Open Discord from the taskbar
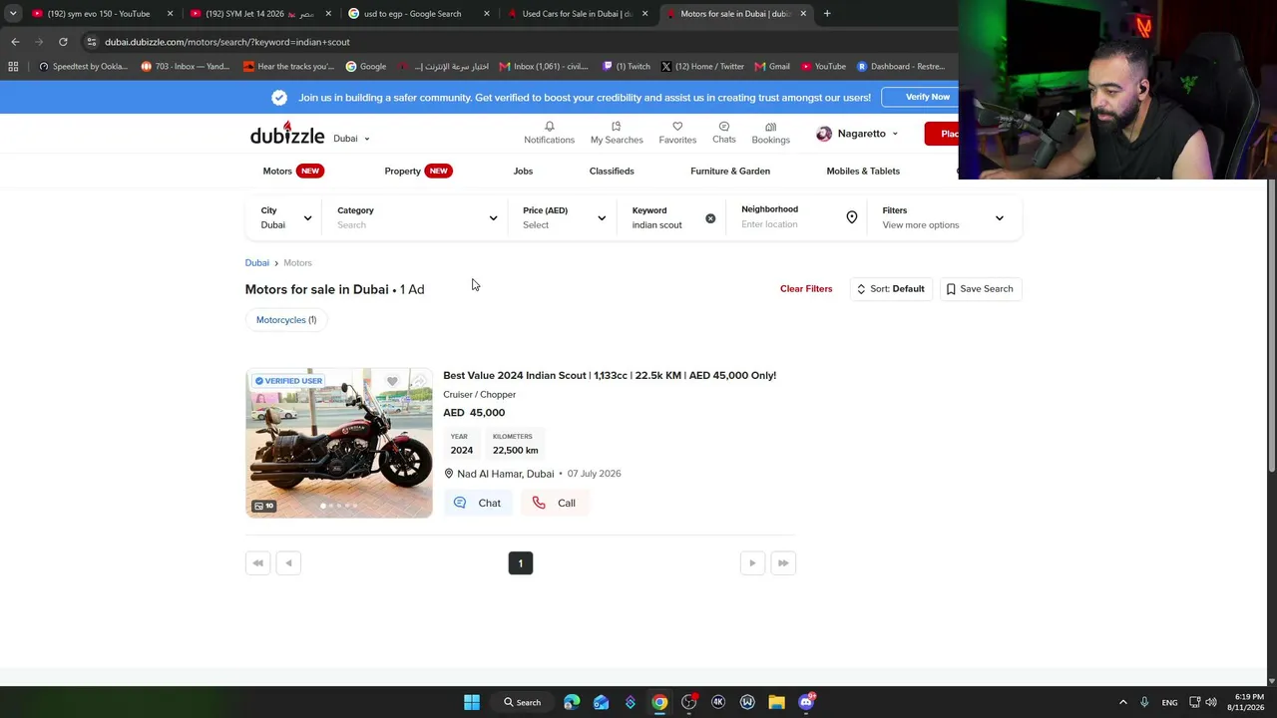Image resolution: width=1277 pixels, height=718 pixels. 806,702
